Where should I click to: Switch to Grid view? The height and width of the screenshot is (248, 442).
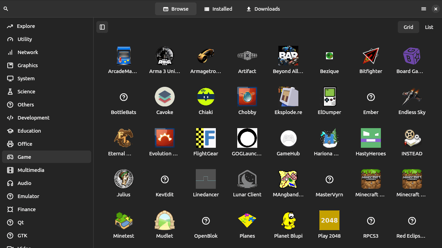[x=408, y=27]
